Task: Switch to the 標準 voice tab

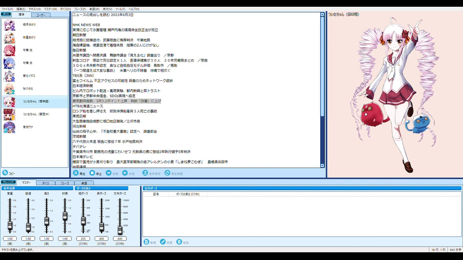Action: [x=22, y=14]
